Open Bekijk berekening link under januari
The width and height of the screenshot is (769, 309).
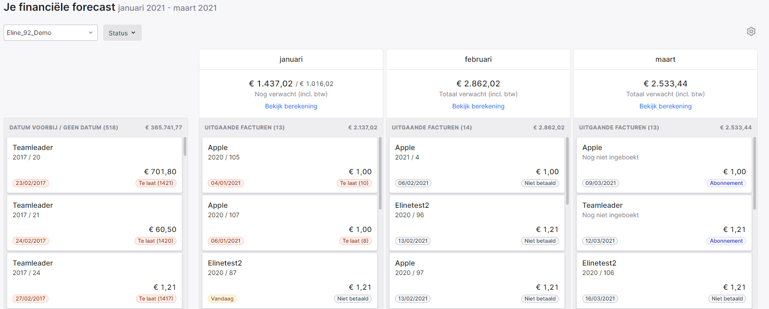[291, 106]
